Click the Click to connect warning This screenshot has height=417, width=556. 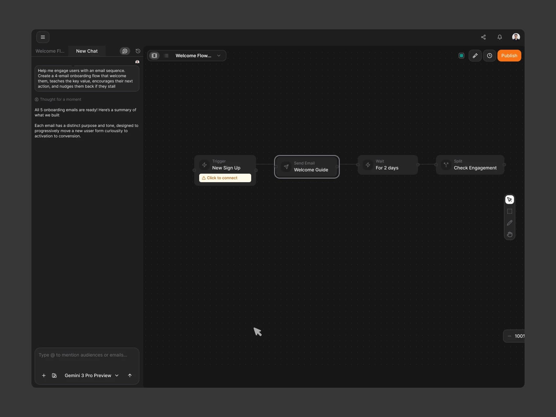tap(225, 178)
